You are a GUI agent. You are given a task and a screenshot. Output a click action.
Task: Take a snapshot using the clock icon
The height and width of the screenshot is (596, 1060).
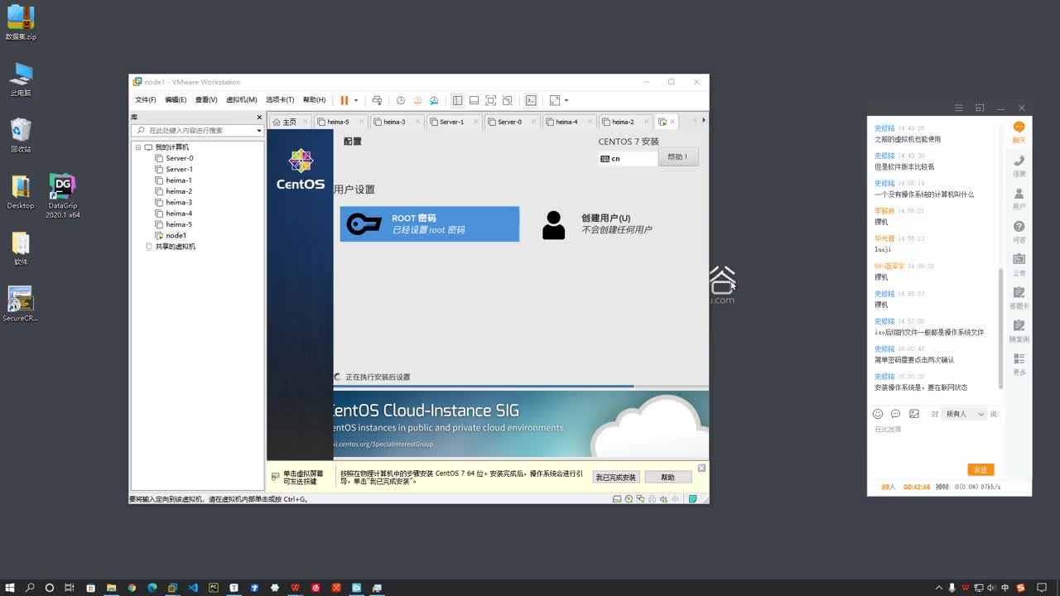pos(401,100)
